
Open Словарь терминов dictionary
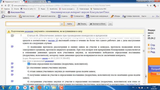131,16
